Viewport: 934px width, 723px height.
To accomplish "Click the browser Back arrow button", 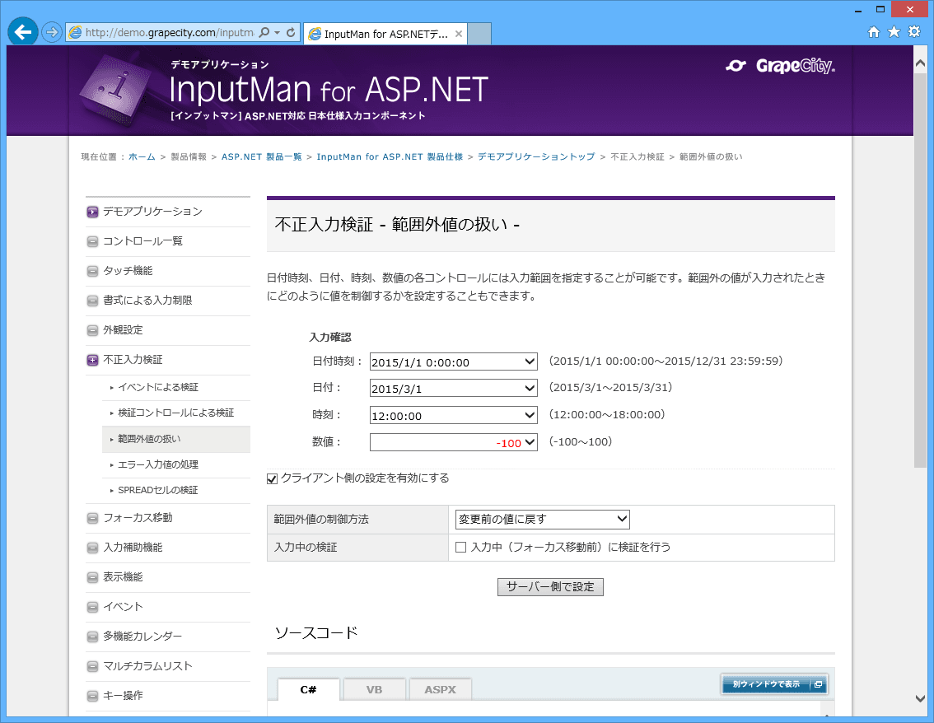I will click(22, 31).
